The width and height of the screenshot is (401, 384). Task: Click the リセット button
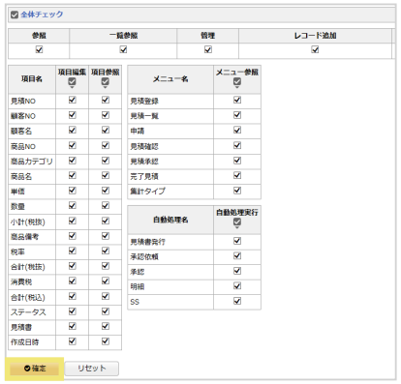click(92, 369)
